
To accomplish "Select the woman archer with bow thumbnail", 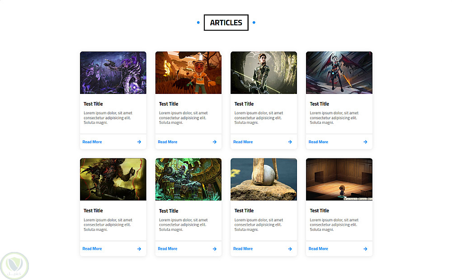I will click(x=264, y=73).
